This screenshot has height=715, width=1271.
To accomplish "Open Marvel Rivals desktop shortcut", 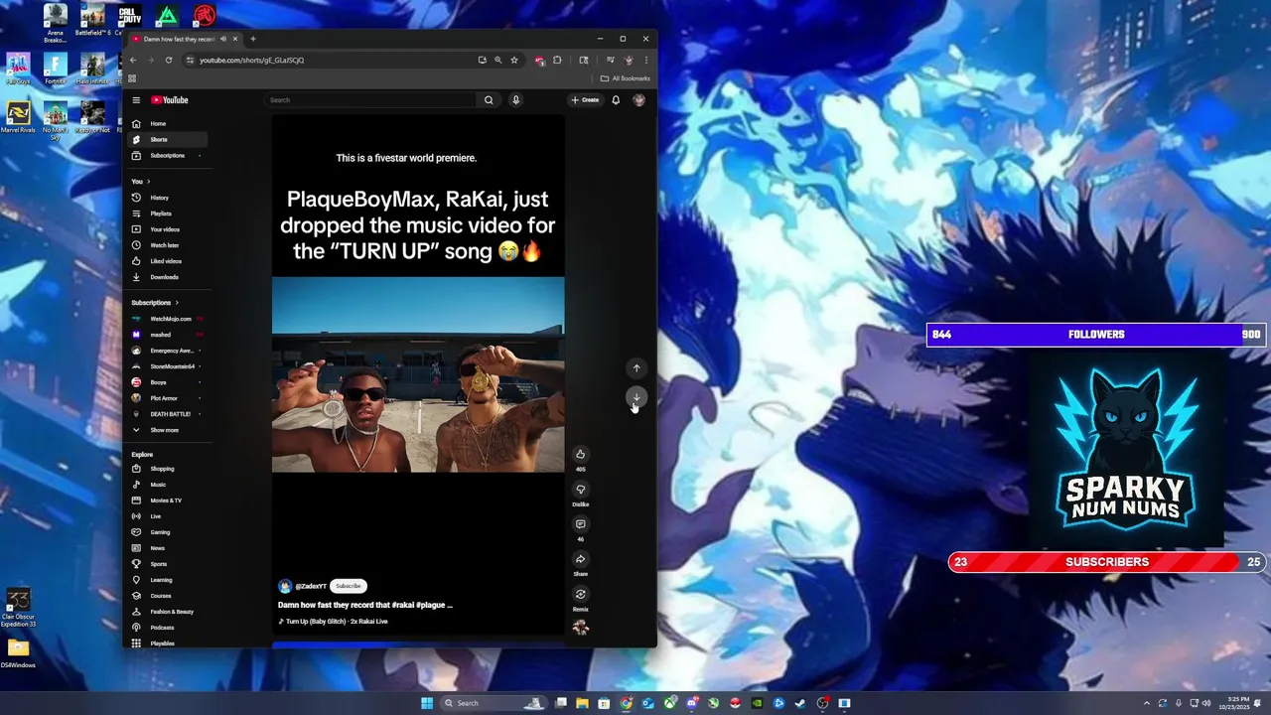I will point(18,117).
